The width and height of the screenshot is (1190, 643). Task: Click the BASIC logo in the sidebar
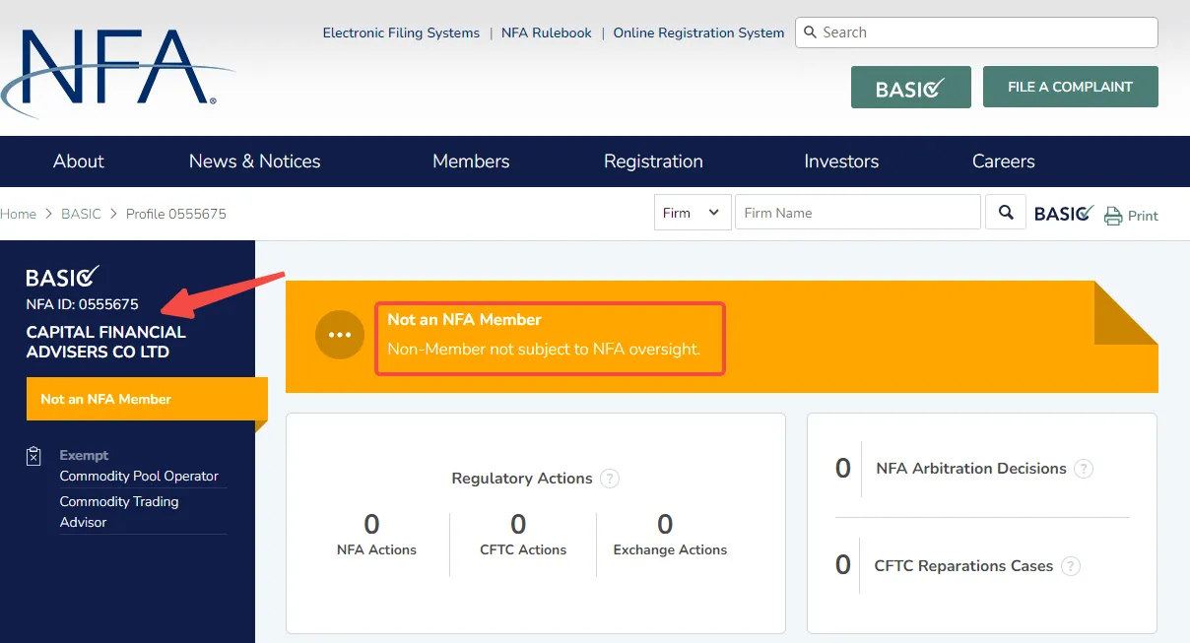[63, 277]
